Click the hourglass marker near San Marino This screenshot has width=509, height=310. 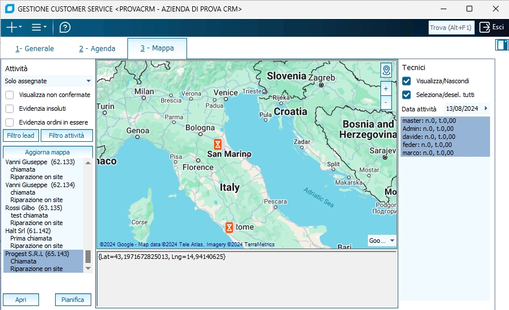tap(217, 143)
